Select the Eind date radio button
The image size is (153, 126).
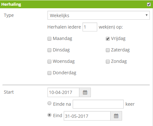49,115
